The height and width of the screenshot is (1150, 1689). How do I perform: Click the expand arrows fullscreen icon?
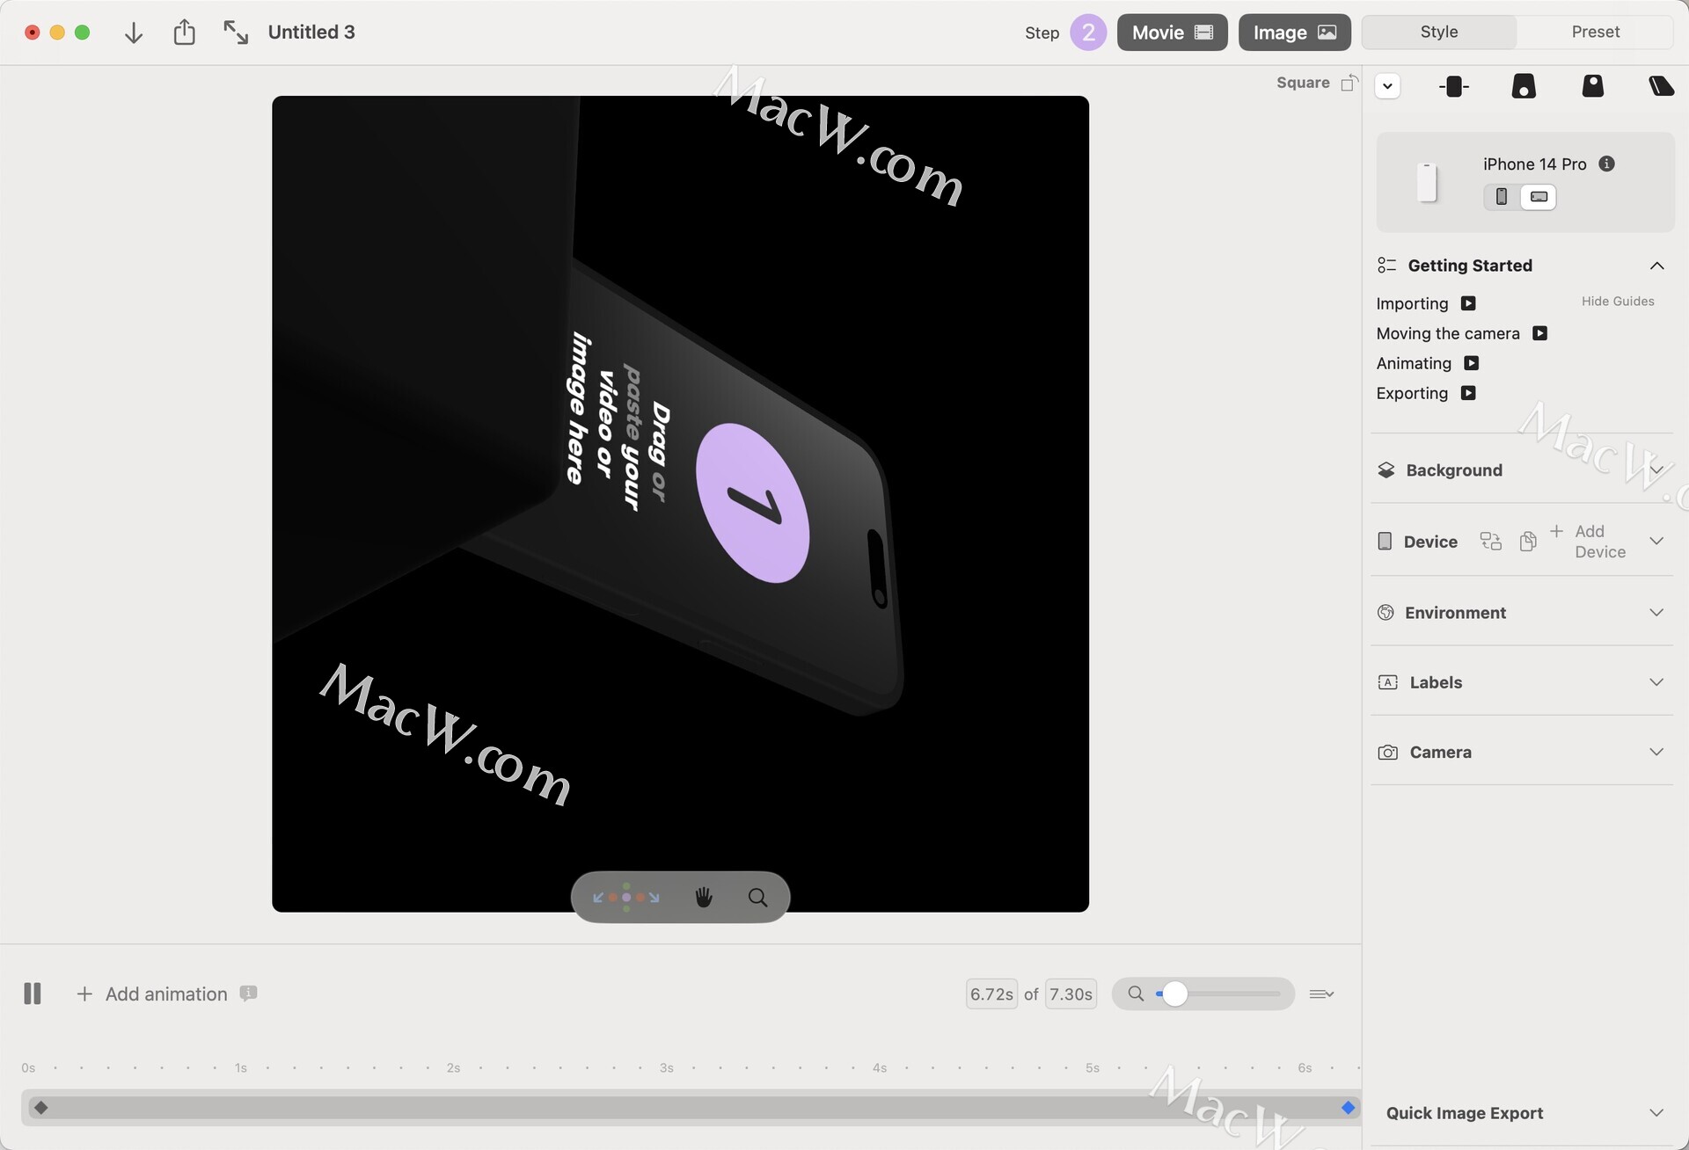(235, 33)
